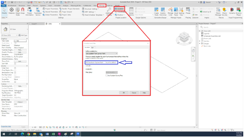Click Cancel in the Location dialog
The width and height of the screenshot is (244, 138).
134,93
